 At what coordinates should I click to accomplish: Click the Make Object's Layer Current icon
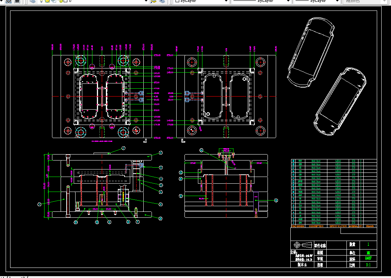click(x=153, y=1)
